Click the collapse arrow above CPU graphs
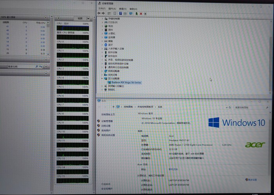Image resolution: width=274 pixels, height=195 pixels. pyautogui.click(x=58, y=18)
